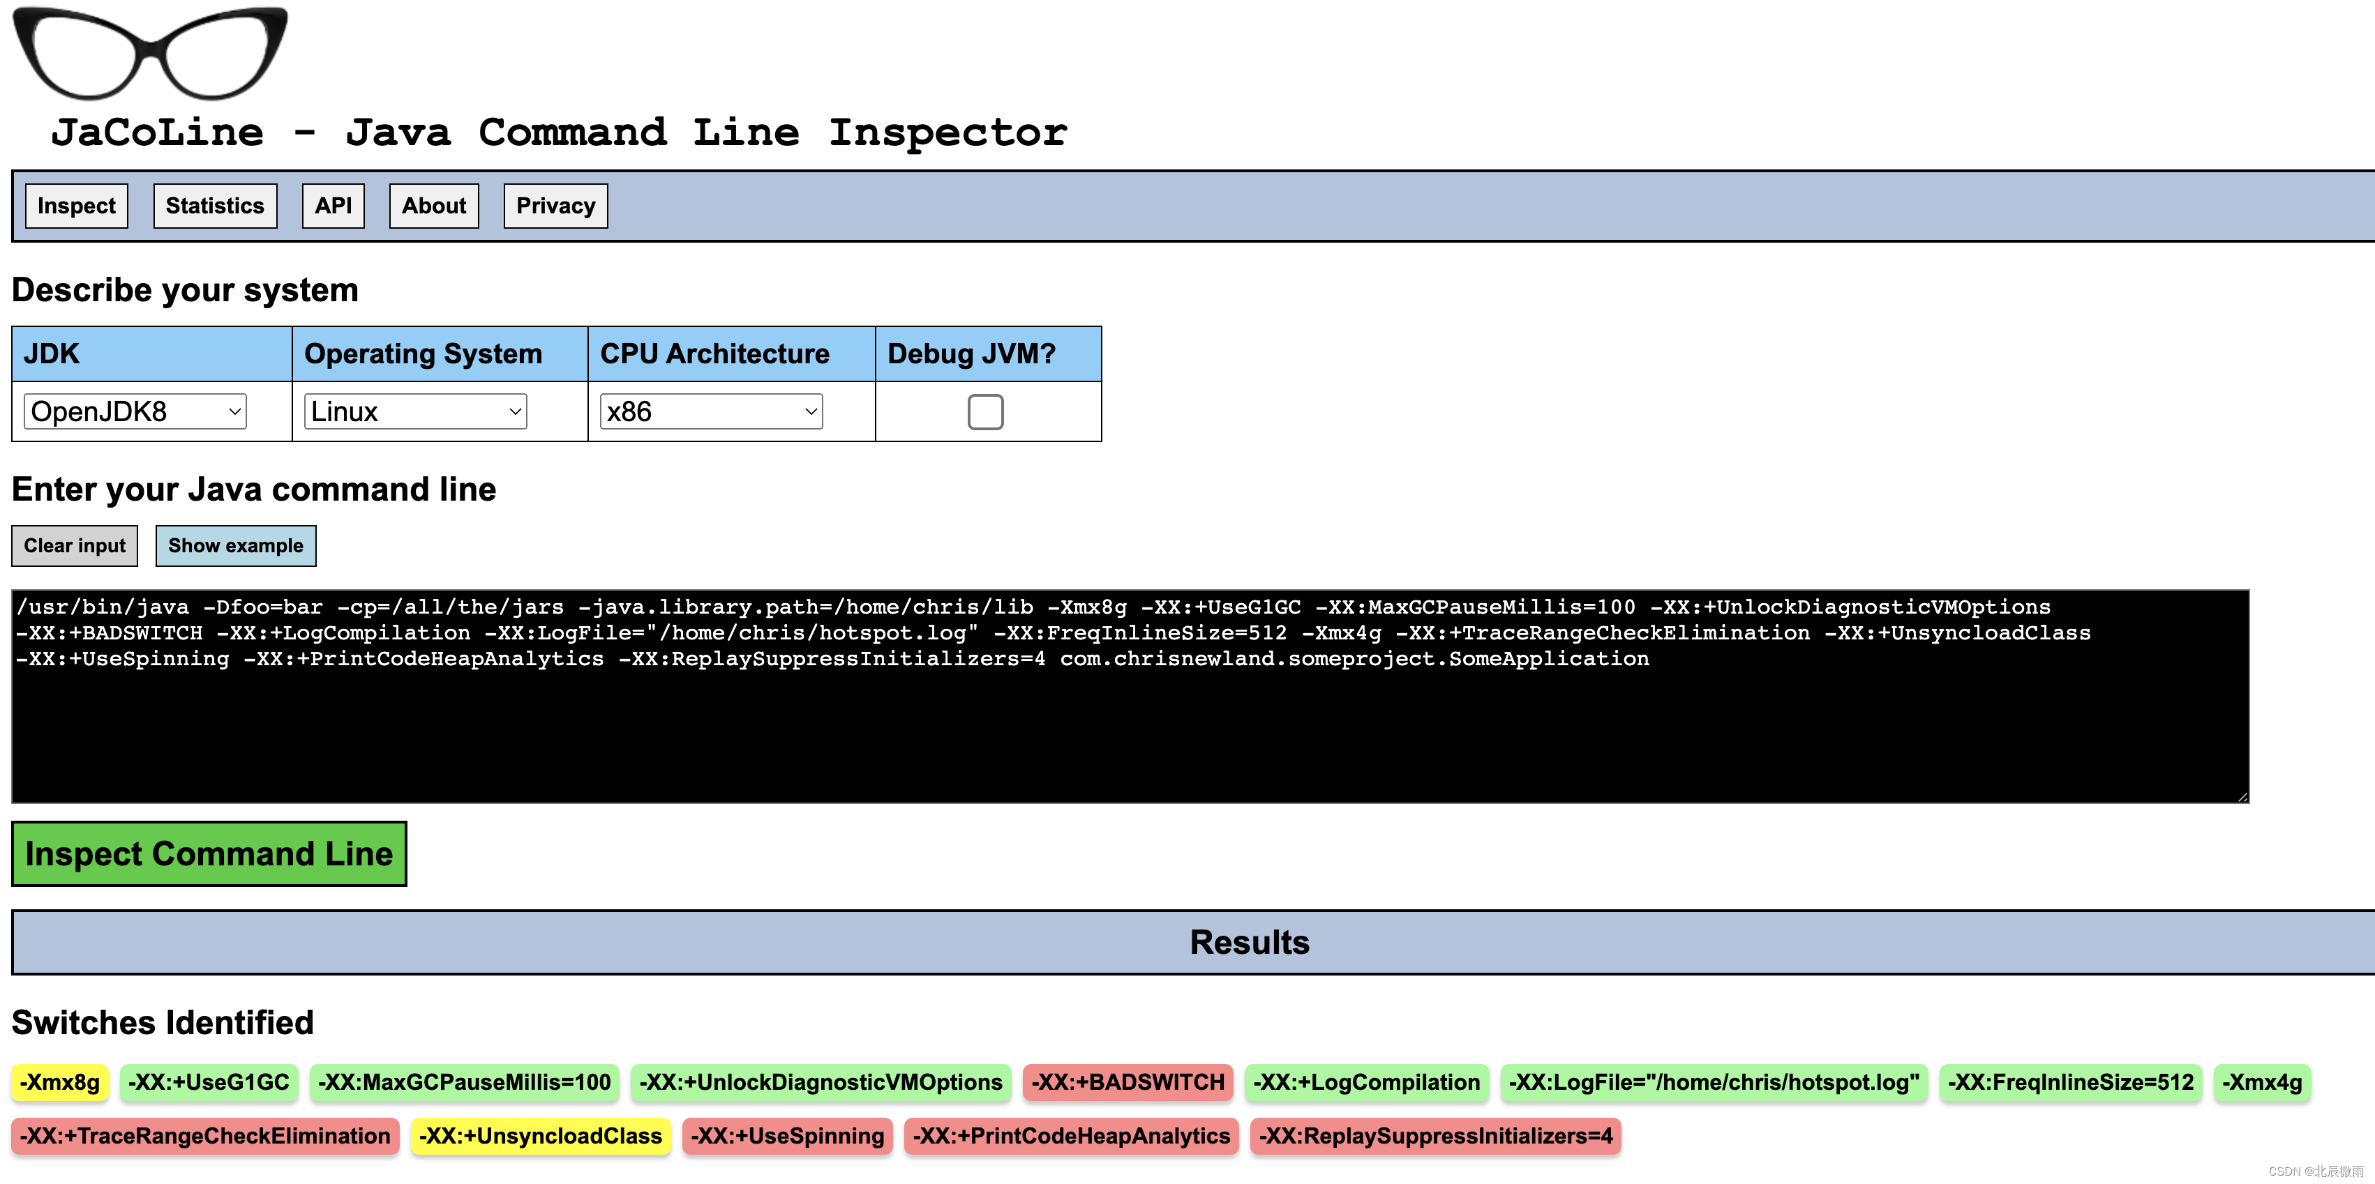Select the yellow -Xmx8g switch tag
2375x1184 pixels.
pyautogui.click(x=60, y=1081)
